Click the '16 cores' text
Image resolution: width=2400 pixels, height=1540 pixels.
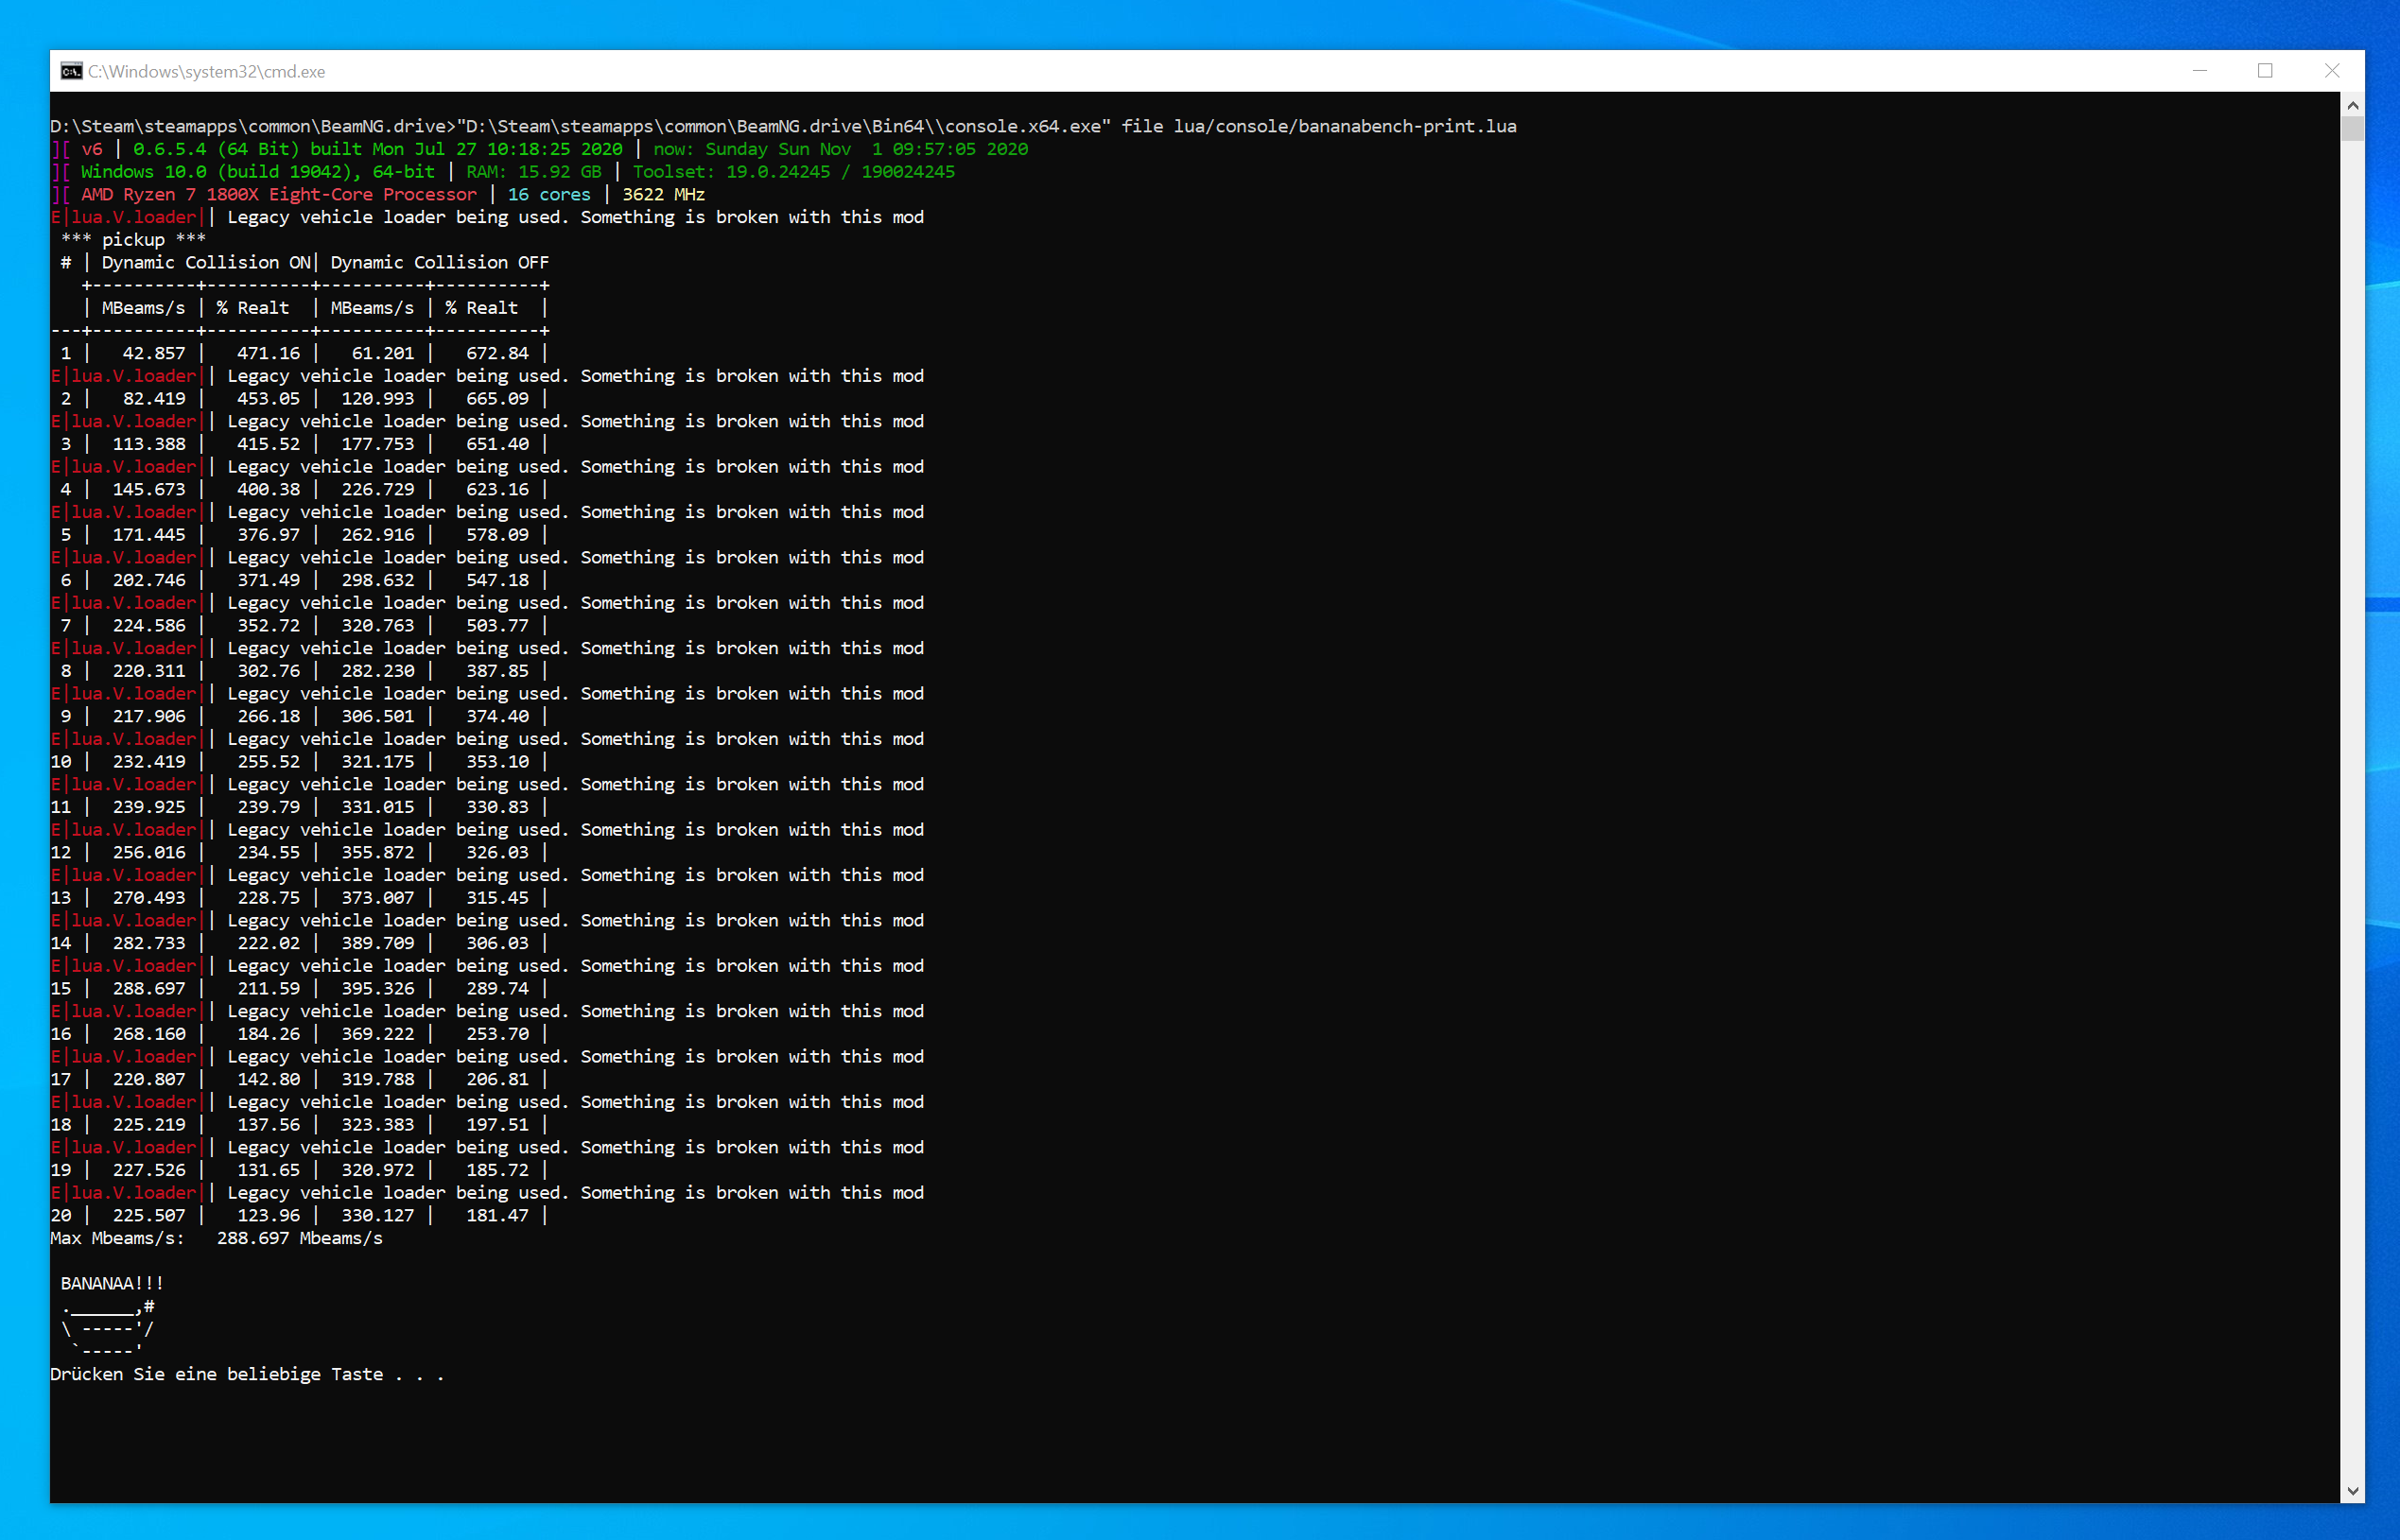coord(549,194)
